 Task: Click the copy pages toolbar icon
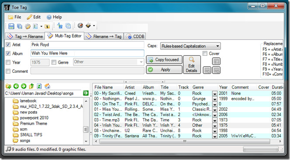tap(68, 26)
